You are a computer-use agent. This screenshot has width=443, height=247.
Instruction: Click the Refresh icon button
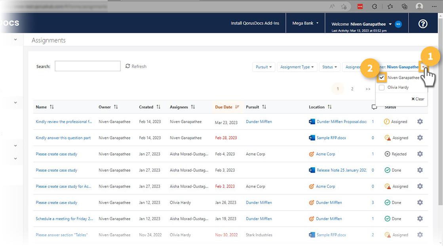pos(128,66)
